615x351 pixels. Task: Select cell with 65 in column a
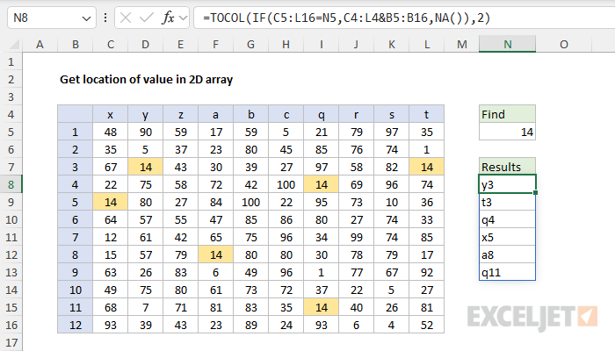[x=216, y=238]
